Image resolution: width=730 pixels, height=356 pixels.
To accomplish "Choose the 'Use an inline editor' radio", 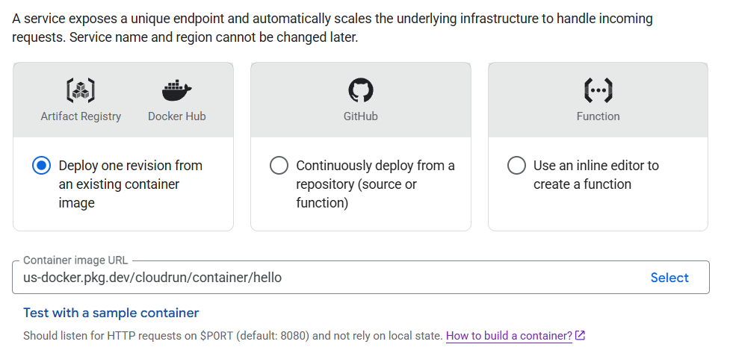I will [x=516, y=166].
